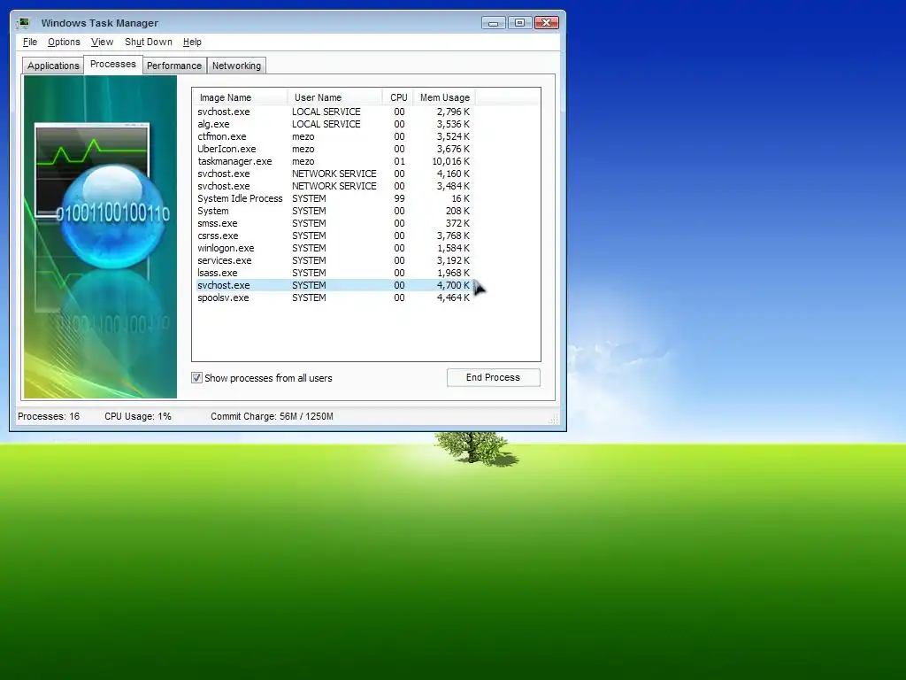Select svchost.exe using 3,484 K memory
Viewport: 906px width, 680px height.
point(334,186)
